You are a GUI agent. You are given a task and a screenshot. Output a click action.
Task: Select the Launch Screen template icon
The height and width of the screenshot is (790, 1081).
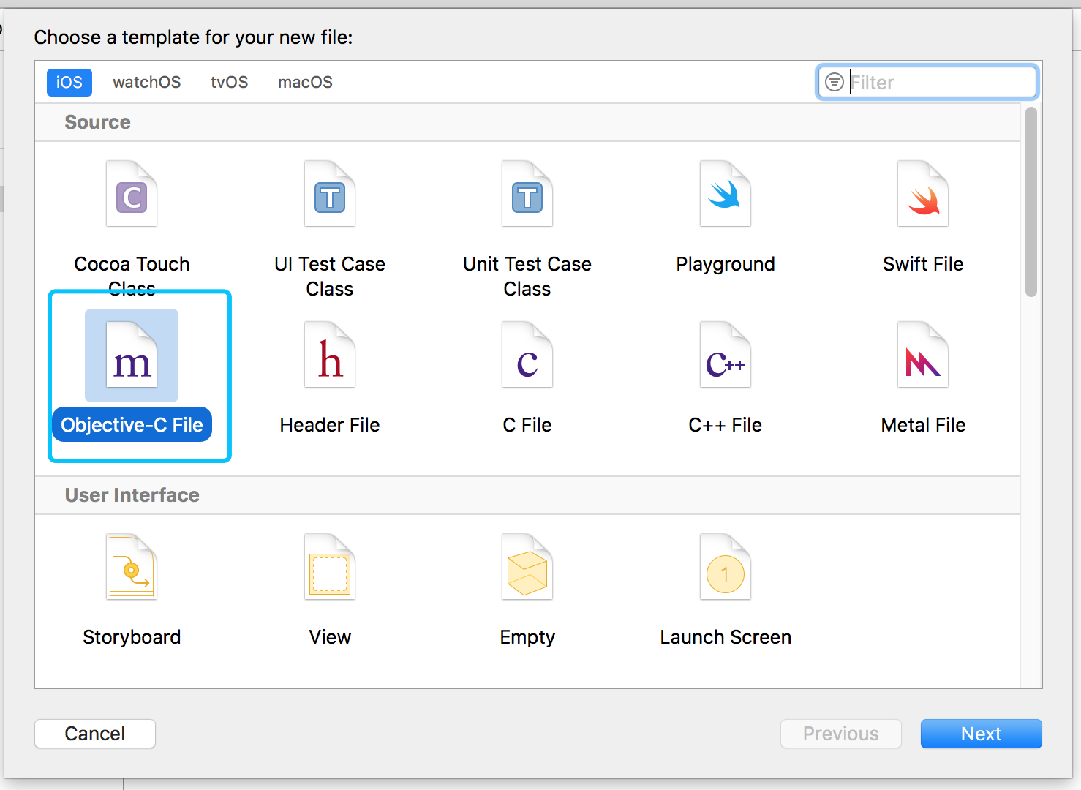tap(726, 567)
